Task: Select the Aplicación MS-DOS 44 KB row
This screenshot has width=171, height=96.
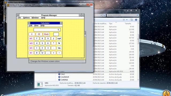Action: [x=114, y=71]
